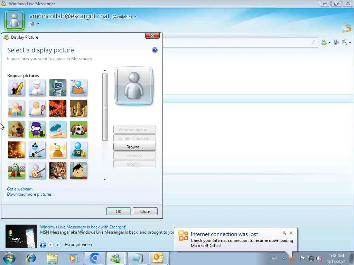The width and height of the screenshot is (354, 265).
Task: Click the escargot ad thumbnail
Action: (21, 236)
